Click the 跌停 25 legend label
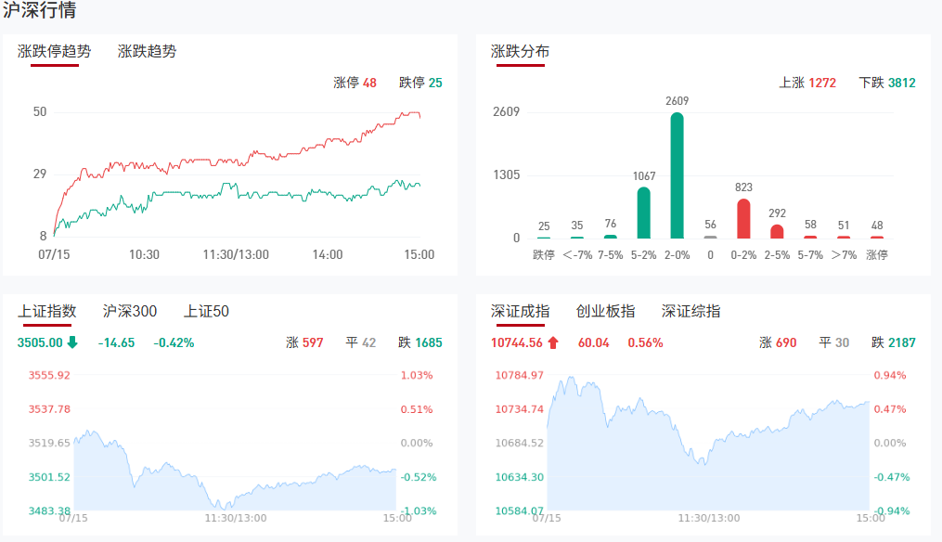942x542 pixels. 420,83
